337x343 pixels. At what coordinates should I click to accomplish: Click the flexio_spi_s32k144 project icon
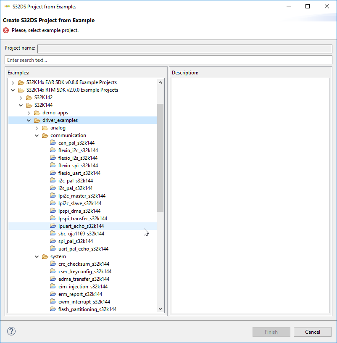[53, 165]
